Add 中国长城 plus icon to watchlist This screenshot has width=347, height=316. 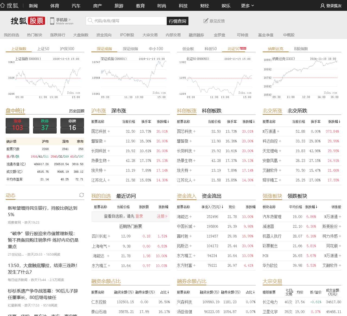194,226
